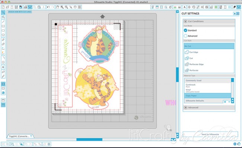Click the Send to Silhouette blade icon
Screen dimensions: 242x148
(235, 7)
